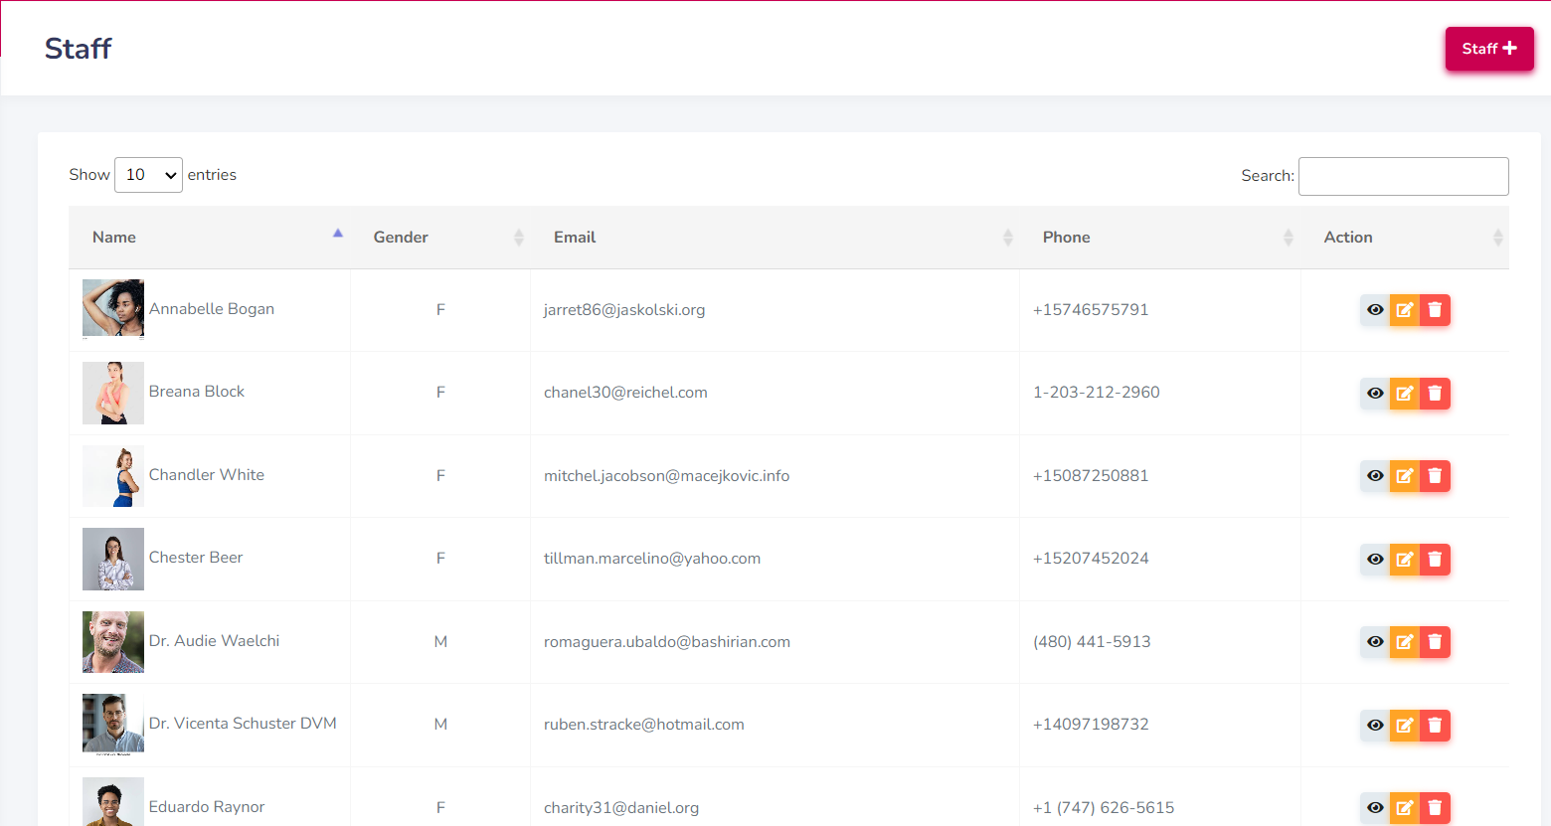1551x826 pixels.
Task: Sort table by Name column
Action: 210,238
